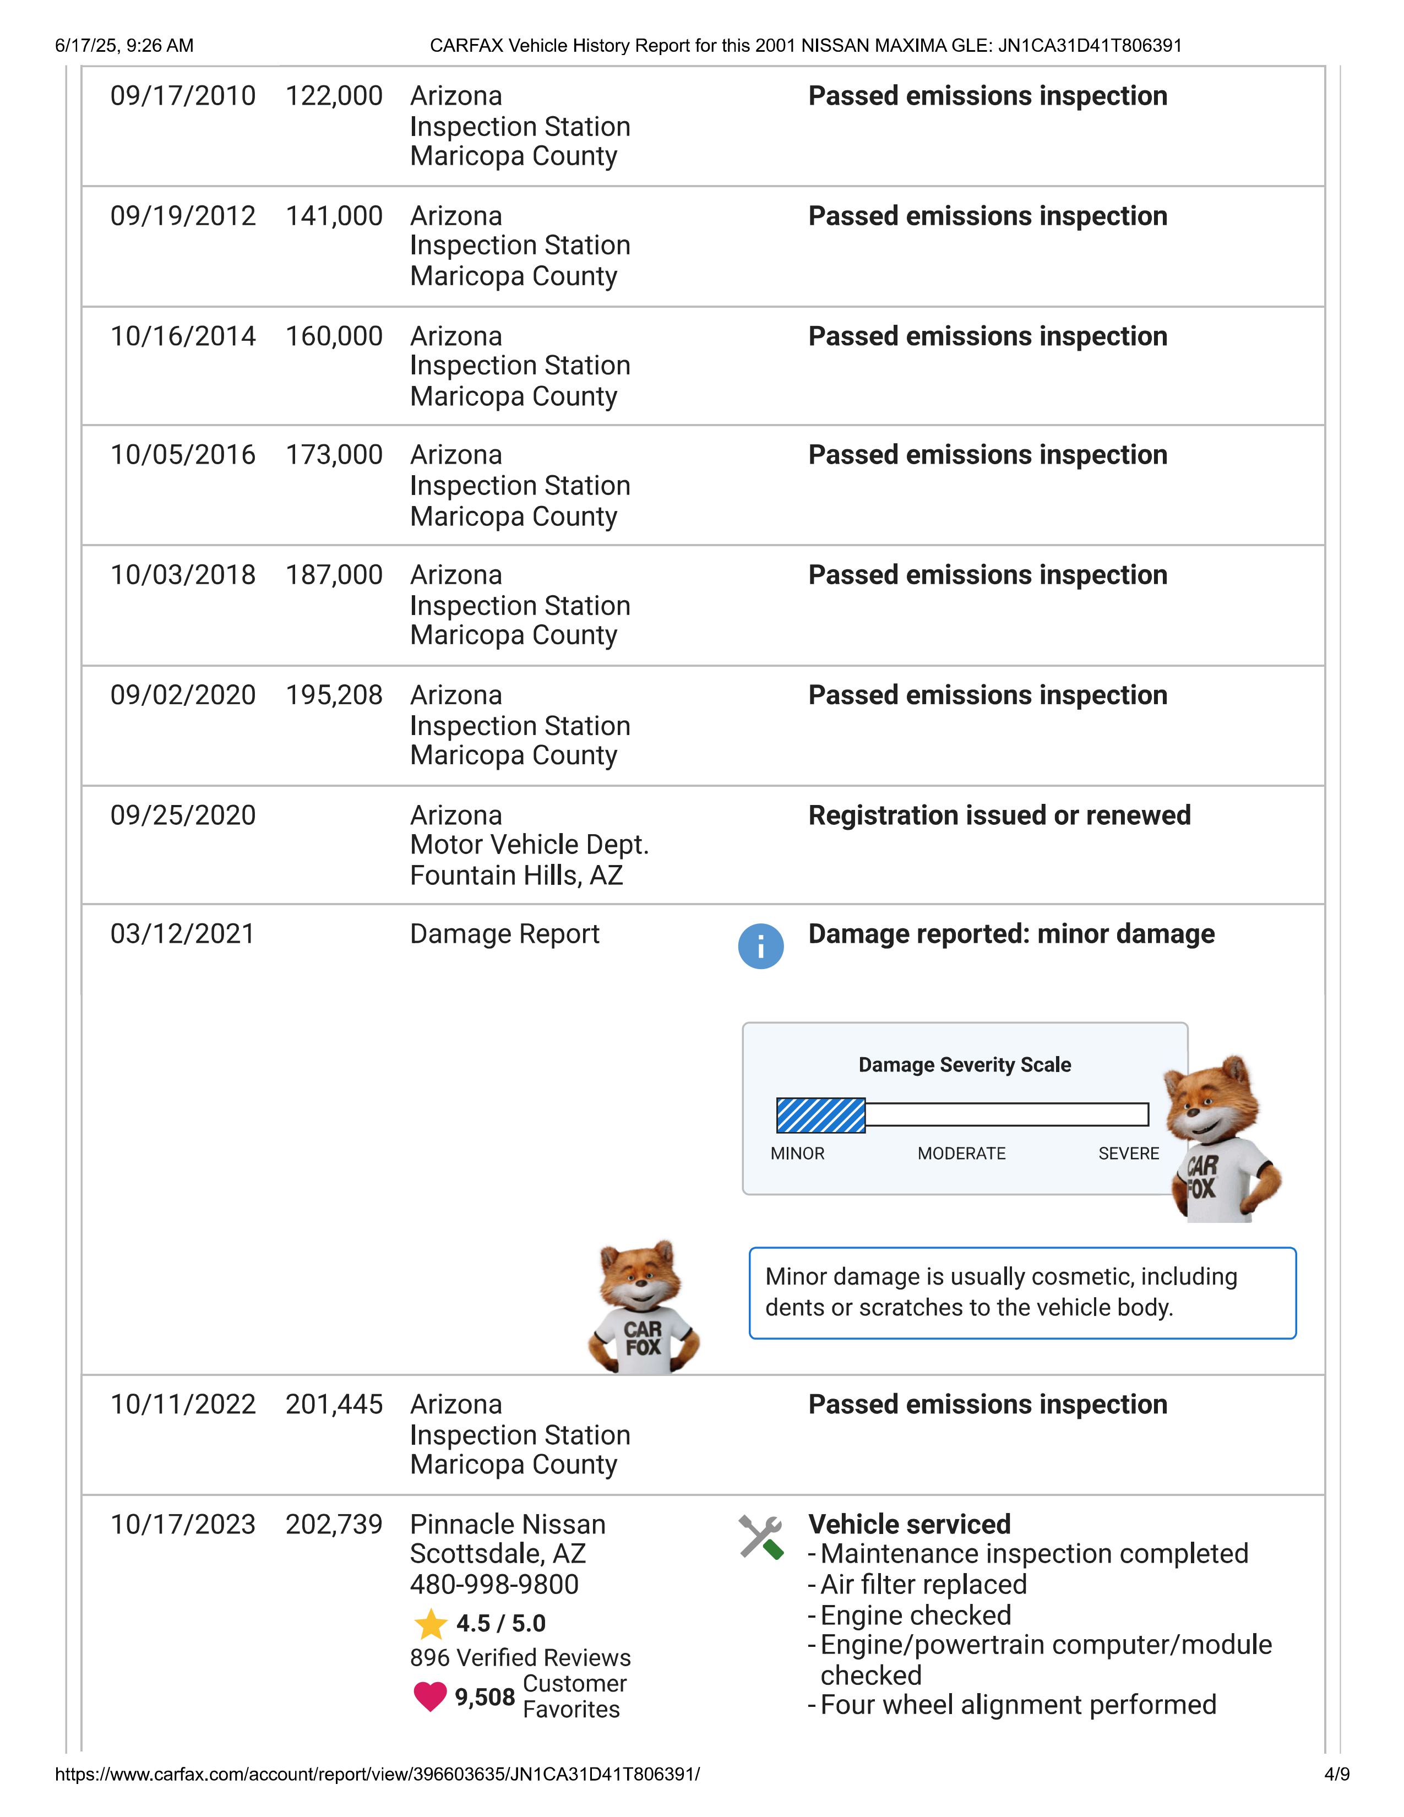
Task: Click the SEVERE label on severity scale
Action: (x=1128, y=1154)
